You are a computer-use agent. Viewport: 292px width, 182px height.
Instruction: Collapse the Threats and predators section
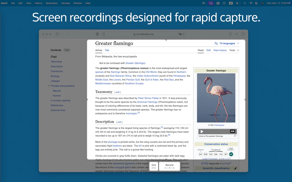(x=48, y=86)
